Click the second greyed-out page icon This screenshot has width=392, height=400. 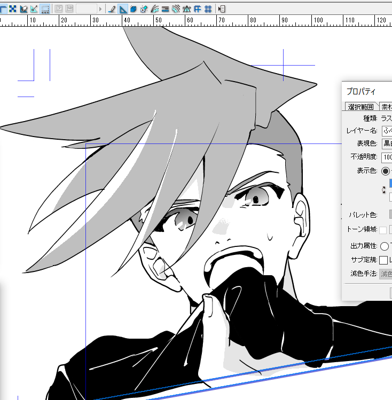click(x=69, y=9)
